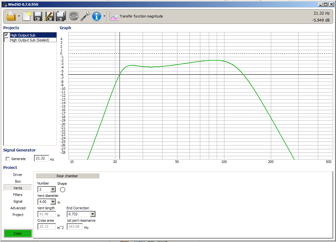Click the graph type chart icon
The width and height of the screenshot is (336, 242).
pyautogui.click(x=113, y=17)
